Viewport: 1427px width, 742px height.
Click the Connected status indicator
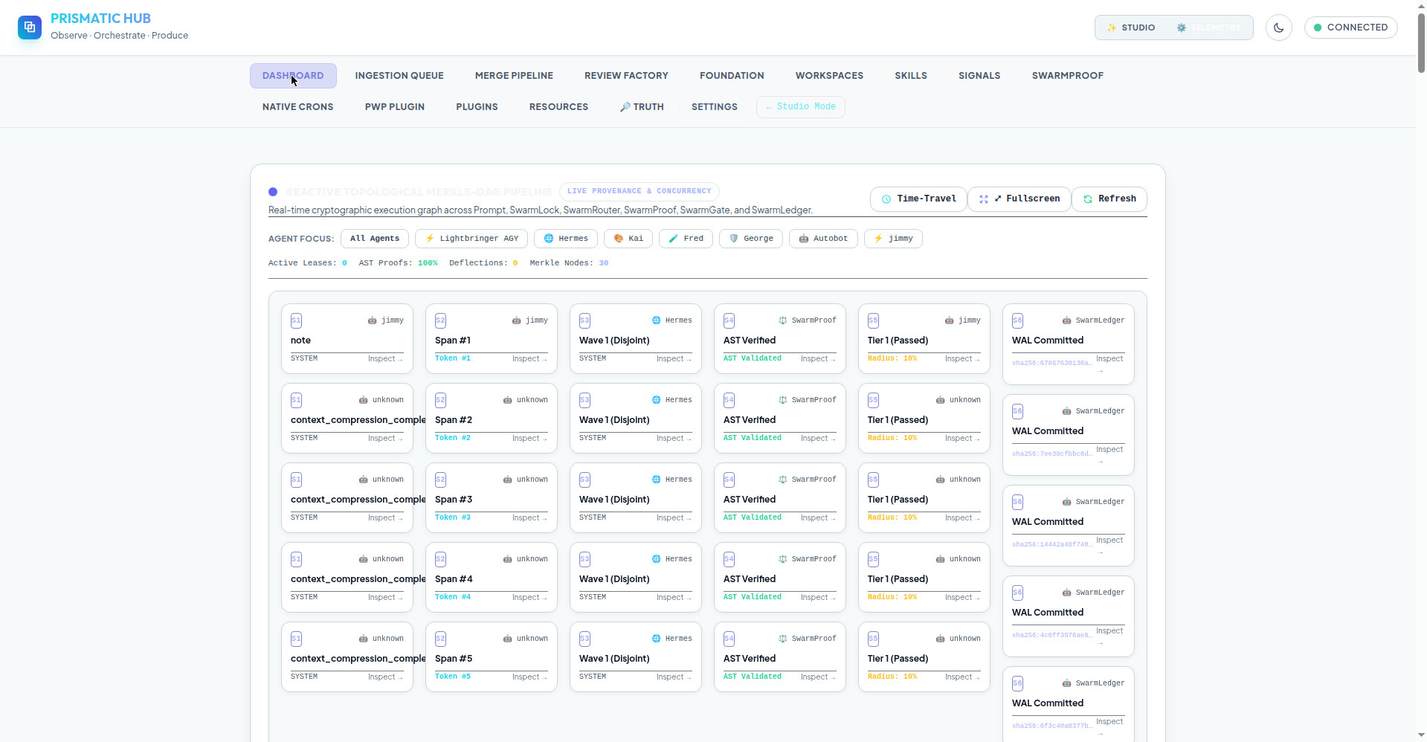(x=1350, y=28)
